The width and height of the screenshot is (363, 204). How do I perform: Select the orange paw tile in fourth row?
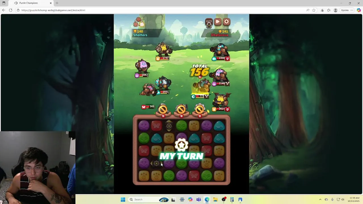click(206, 163)
